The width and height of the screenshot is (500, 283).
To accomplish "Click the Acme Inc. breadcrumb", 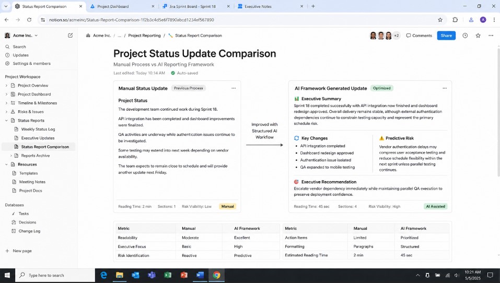I will (102, 36).
